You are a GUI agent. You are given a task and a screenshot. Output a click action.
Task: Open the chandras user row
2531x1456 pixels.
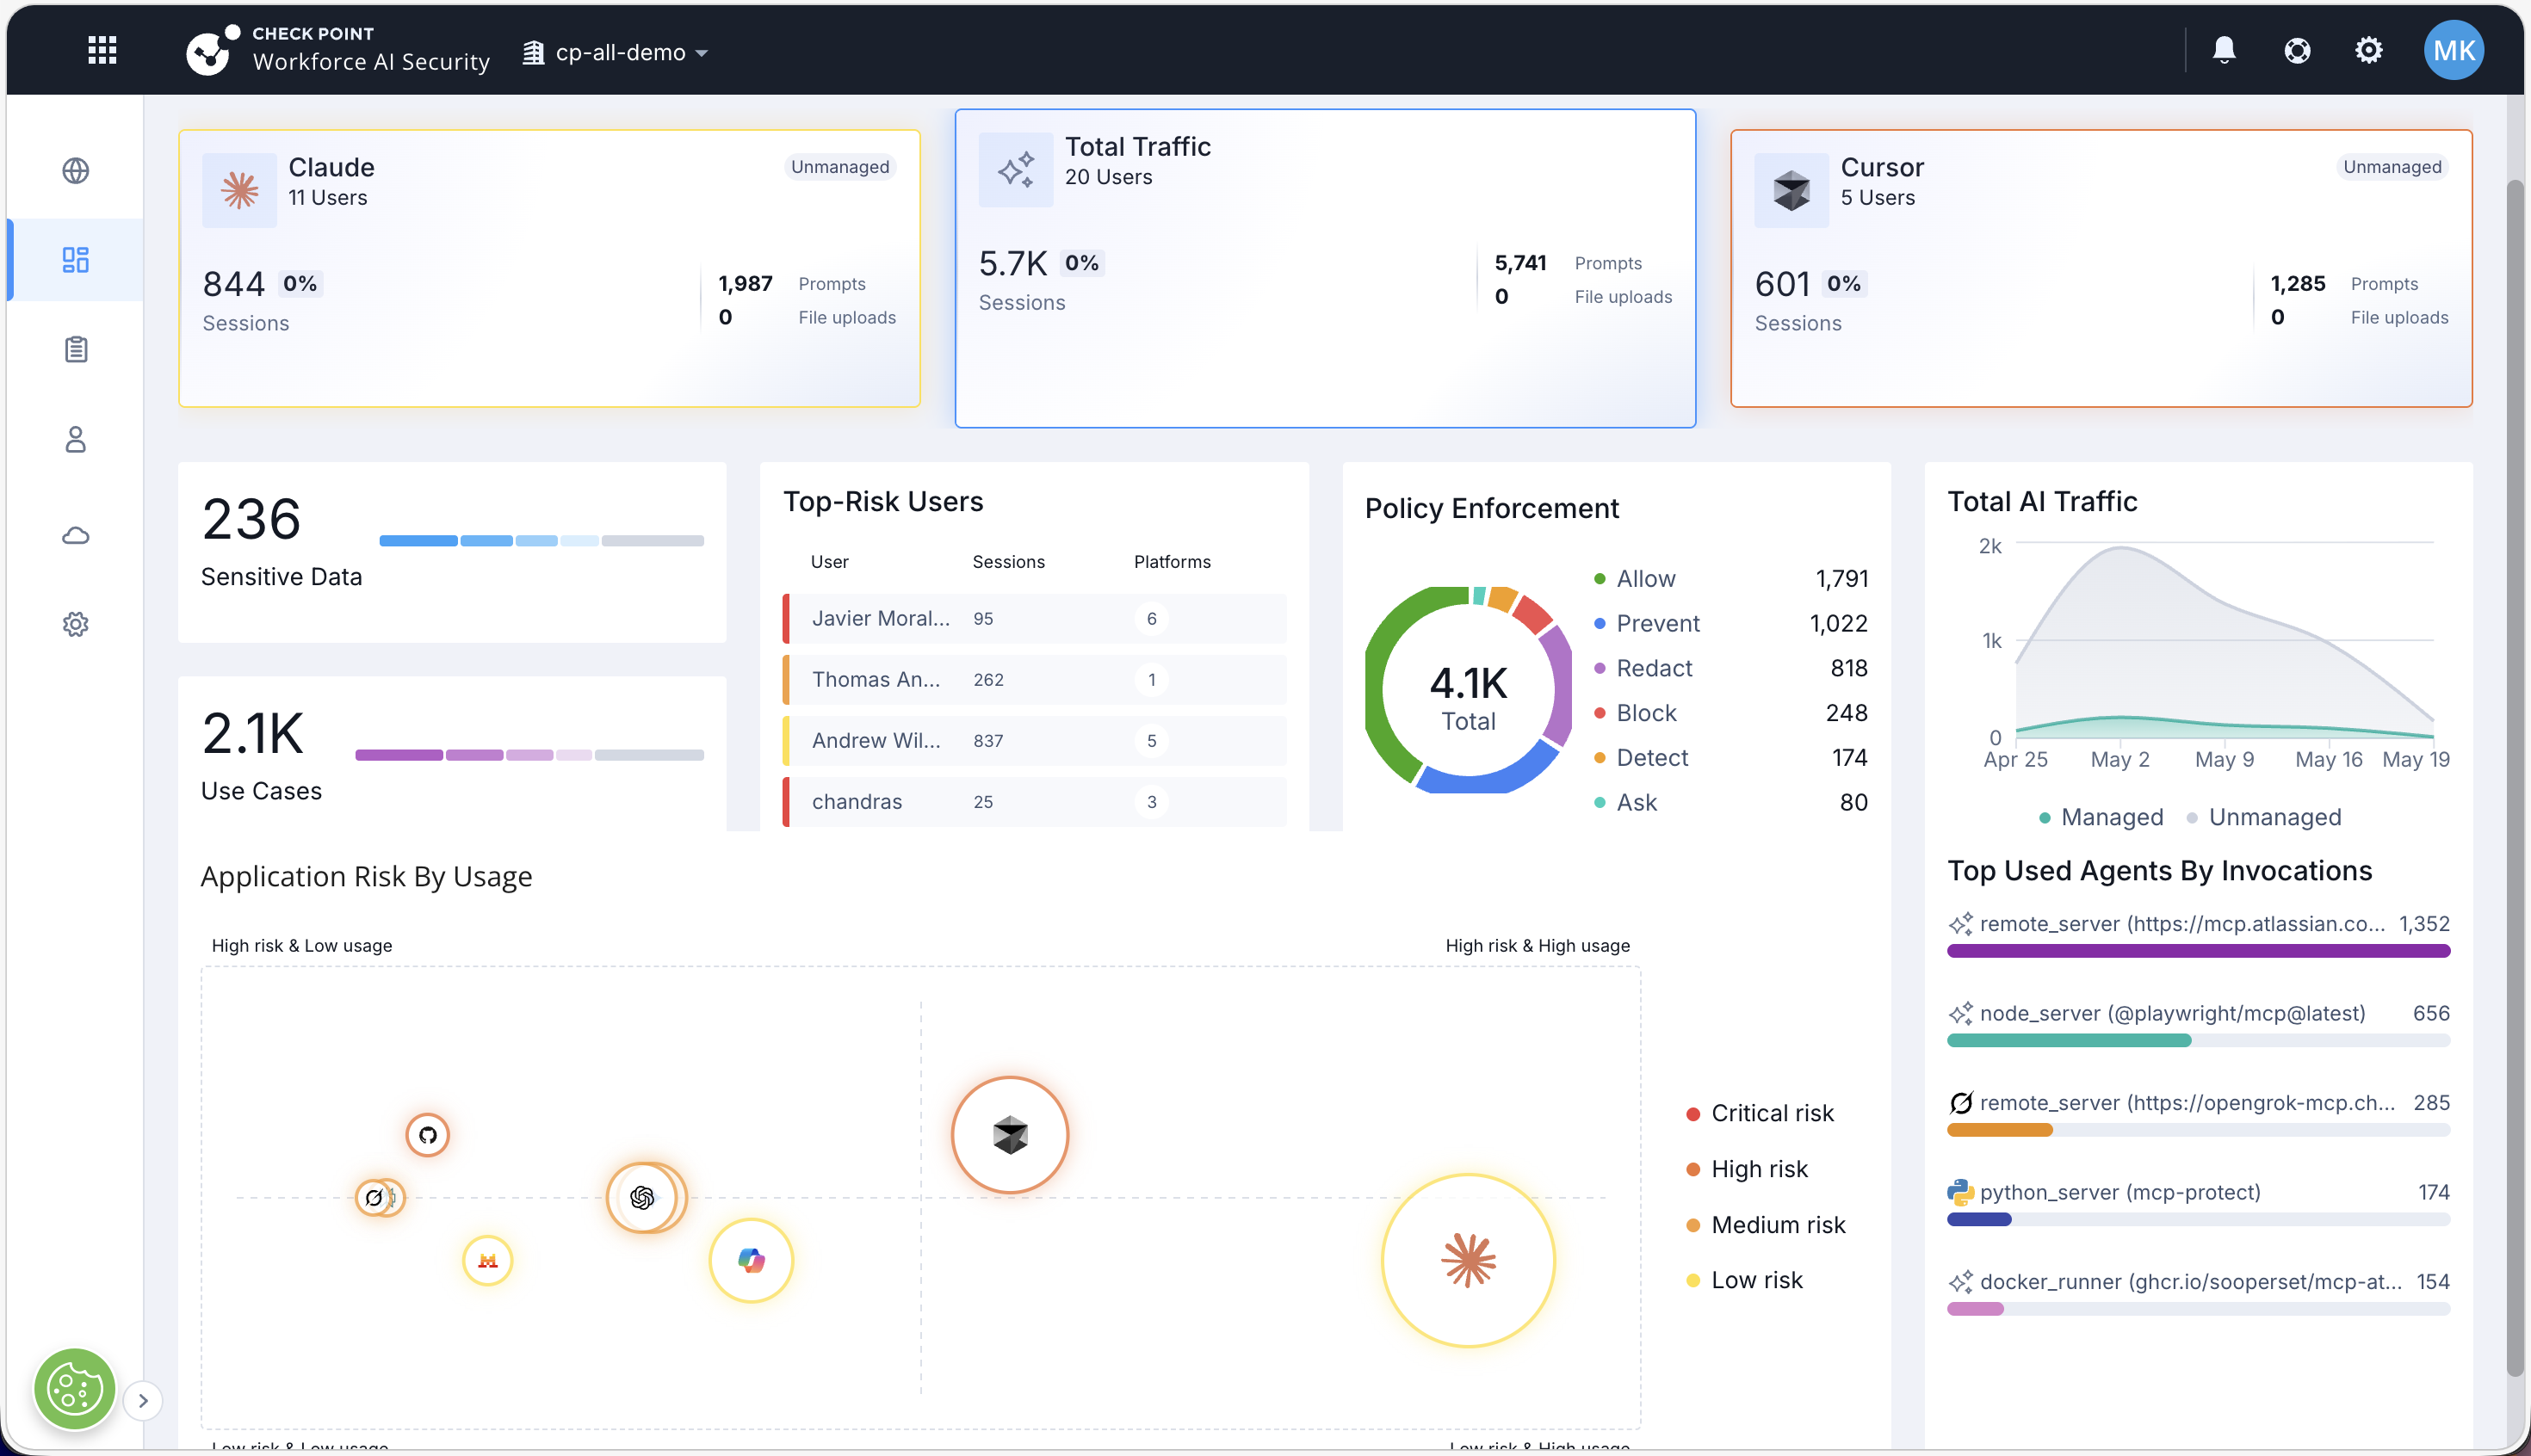tap(1035, 802)
